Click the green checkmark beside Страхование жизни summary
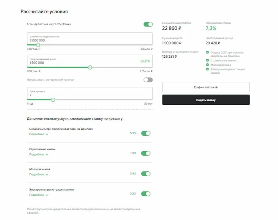The height and width of the screenshot is (220, 278). pyautogui.click(x=207, y=60)
